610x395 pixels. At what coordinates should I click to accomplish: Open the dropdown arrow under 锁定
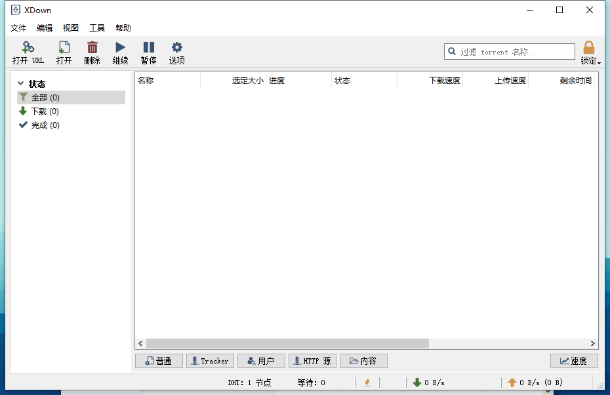tap(598, 61)
